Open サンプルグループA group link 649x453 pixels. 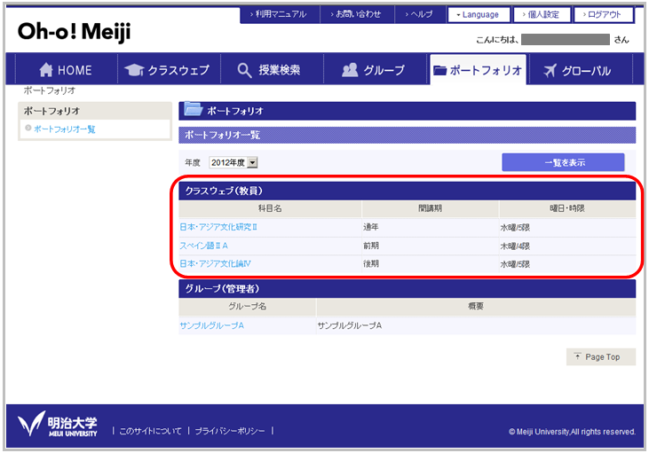click(211, 325)
